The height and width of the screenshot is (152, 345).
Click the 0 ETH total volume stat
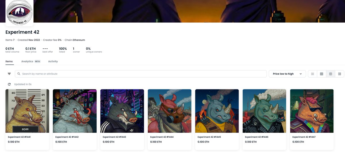12,50
